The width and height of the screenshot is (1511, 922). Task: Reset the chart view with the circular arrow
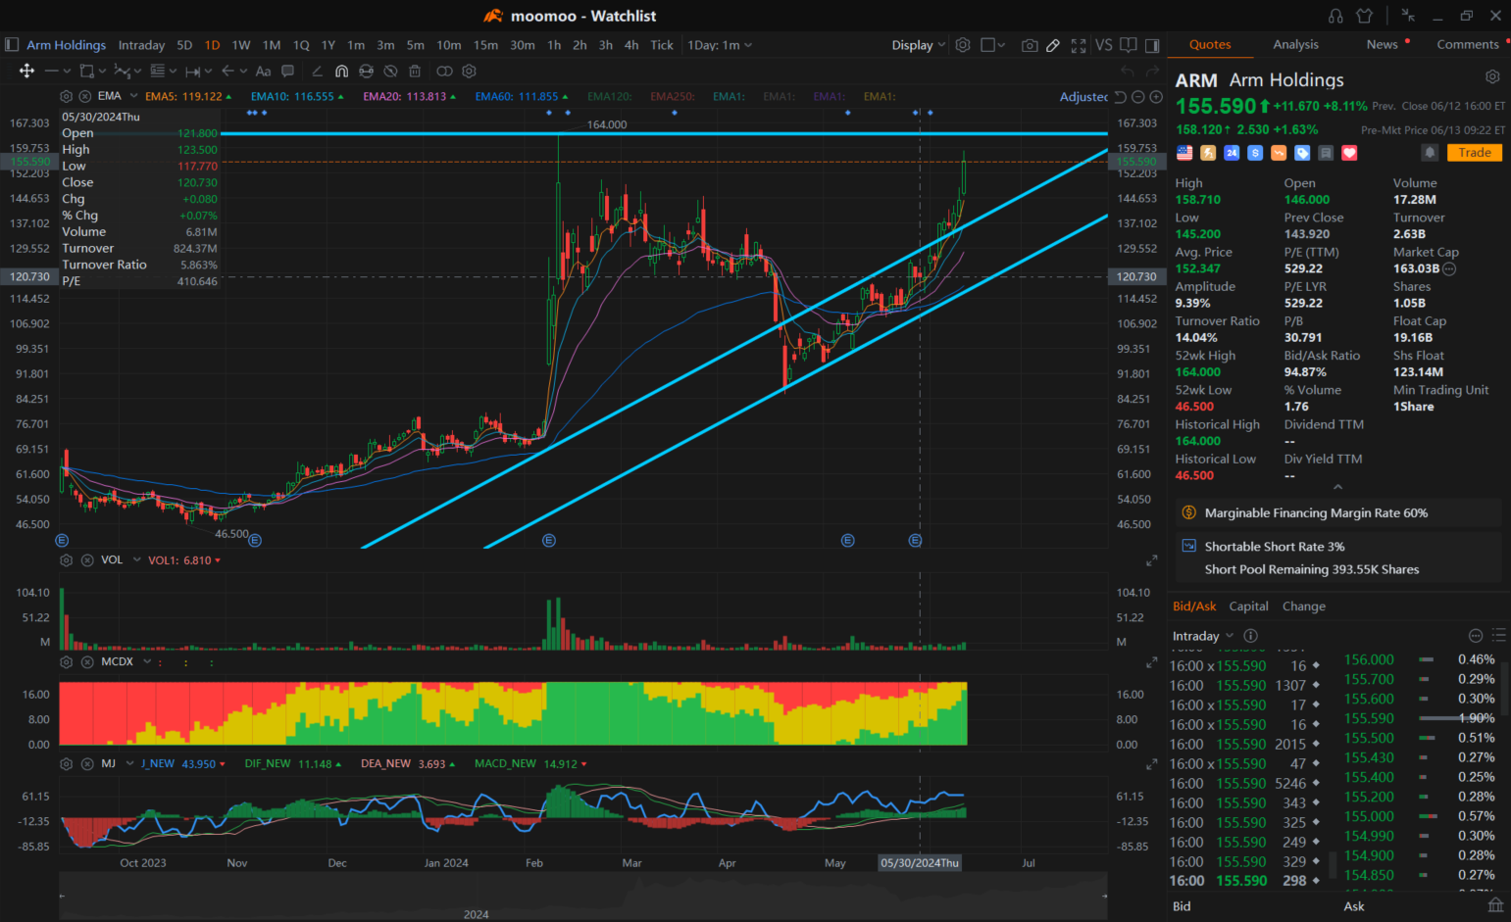pos(1120,97)
